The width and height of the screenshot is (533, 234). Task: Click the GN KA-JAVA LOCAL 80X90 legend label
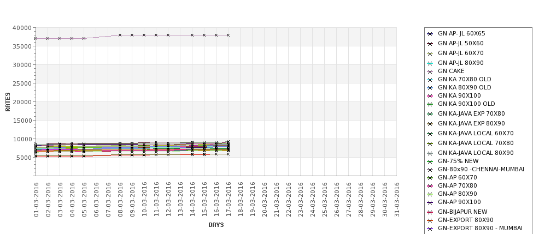476,153
